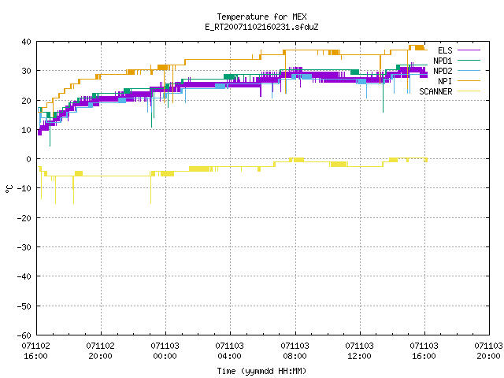Click the x-axis label '071102 16:00'

(x=35, y=351)
